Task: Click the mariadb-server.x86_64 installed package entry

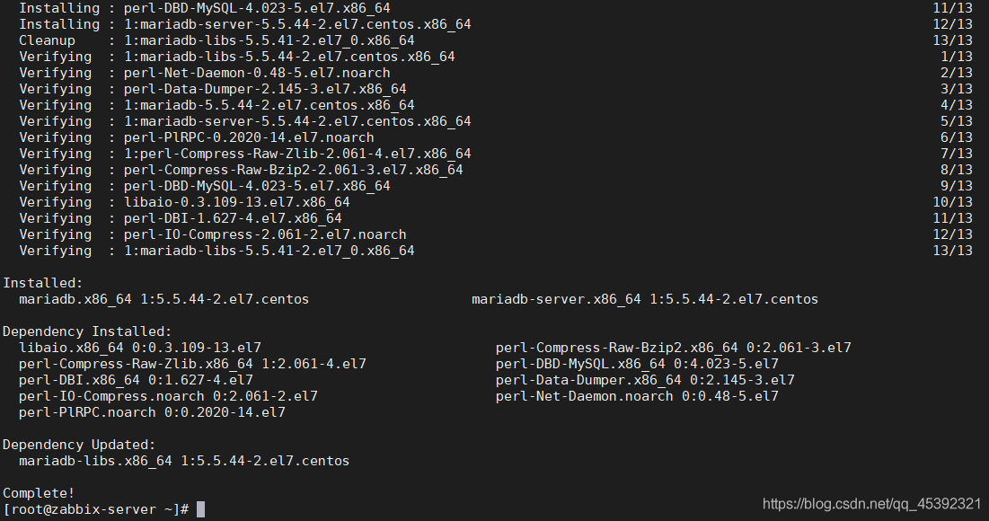Action: click(x=645, y=299)
